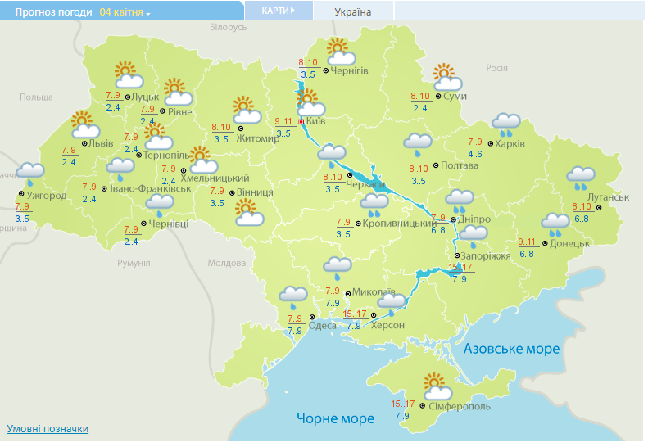
Task: Click the rain icon above Луганськ
Action: [581, 175]
